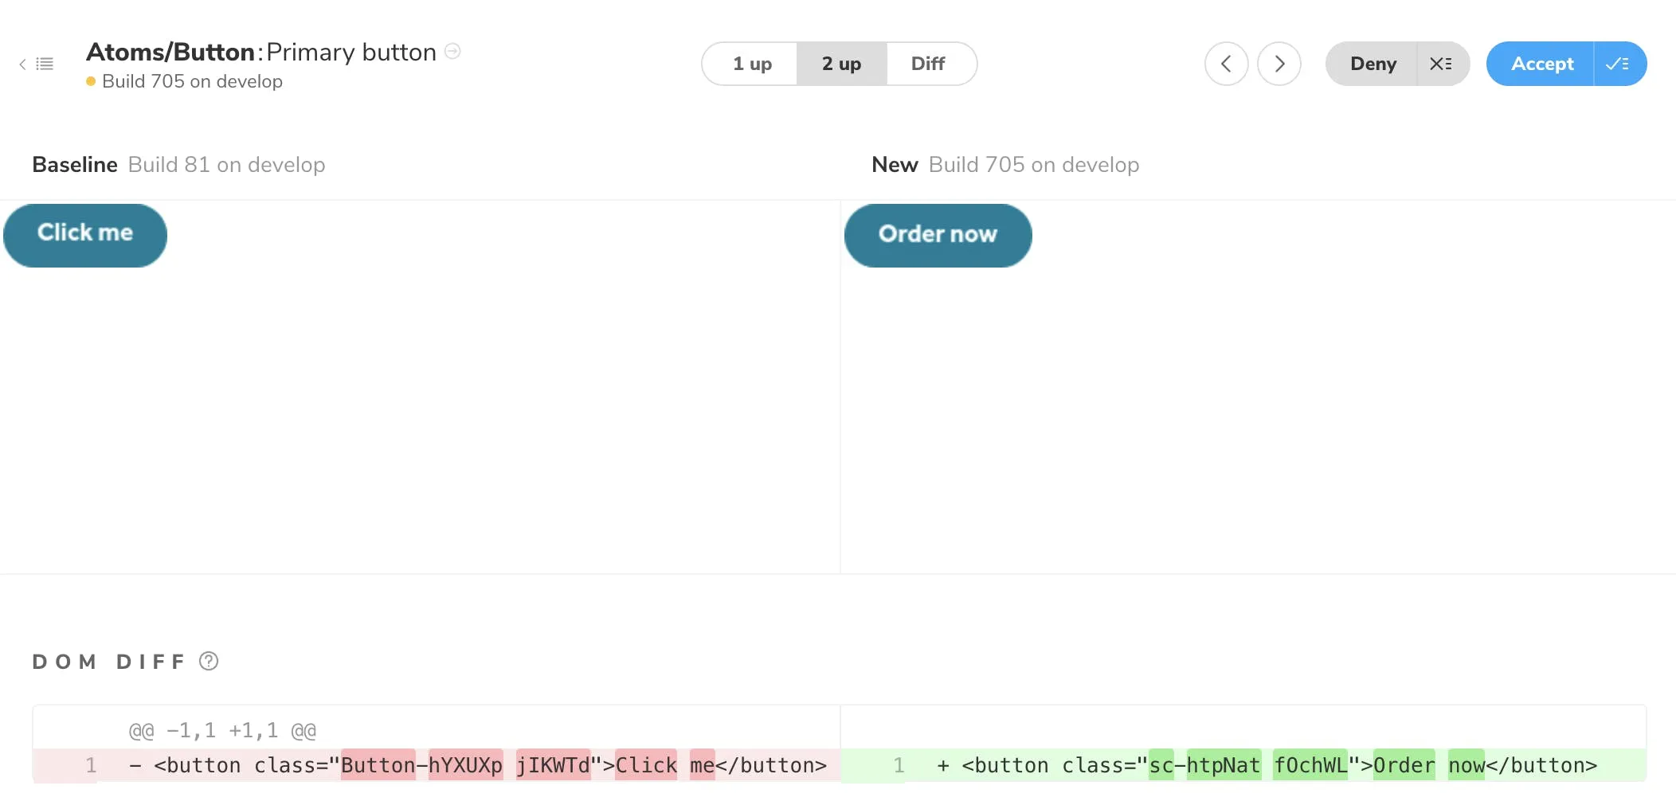Switch to the 1 up view
This screenshot has height=809, width=1676.
coord(751,64)
